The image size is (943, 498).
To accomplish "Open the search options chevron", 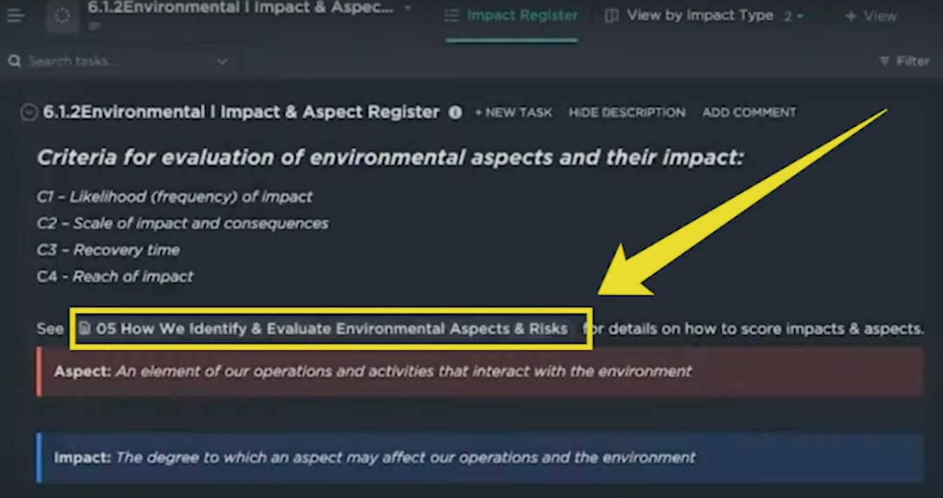I will click(x=222, y=62).
